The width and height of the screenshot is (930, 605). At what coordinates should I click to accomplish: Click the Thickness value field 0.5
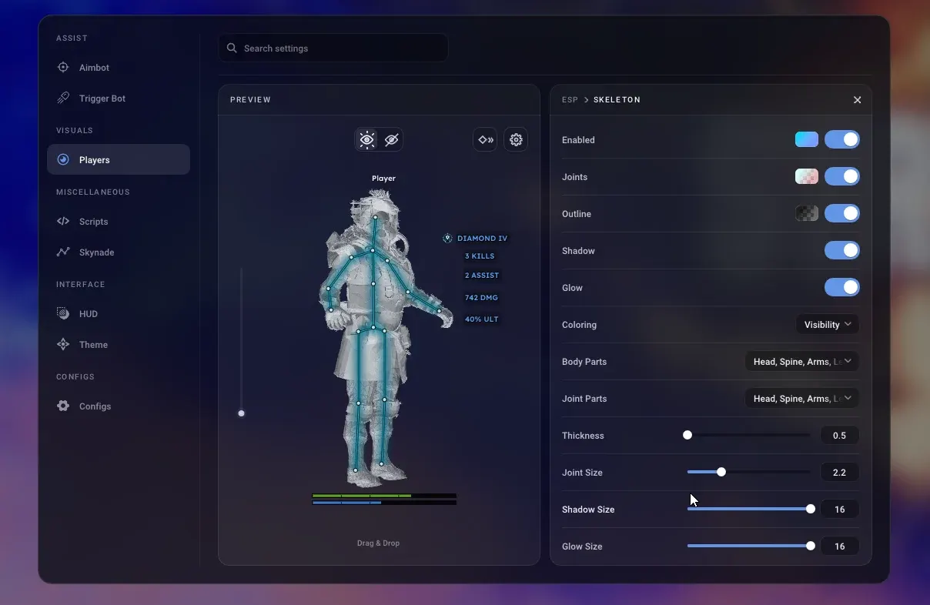(x=840, y=435)
